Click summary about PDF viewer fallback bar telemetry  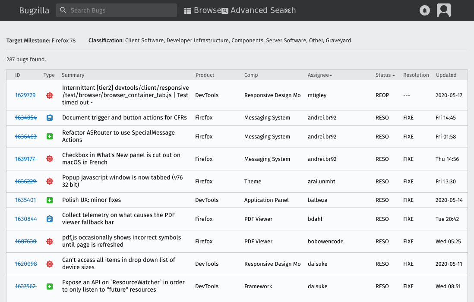pyautogui.click(x=118, y=219)
